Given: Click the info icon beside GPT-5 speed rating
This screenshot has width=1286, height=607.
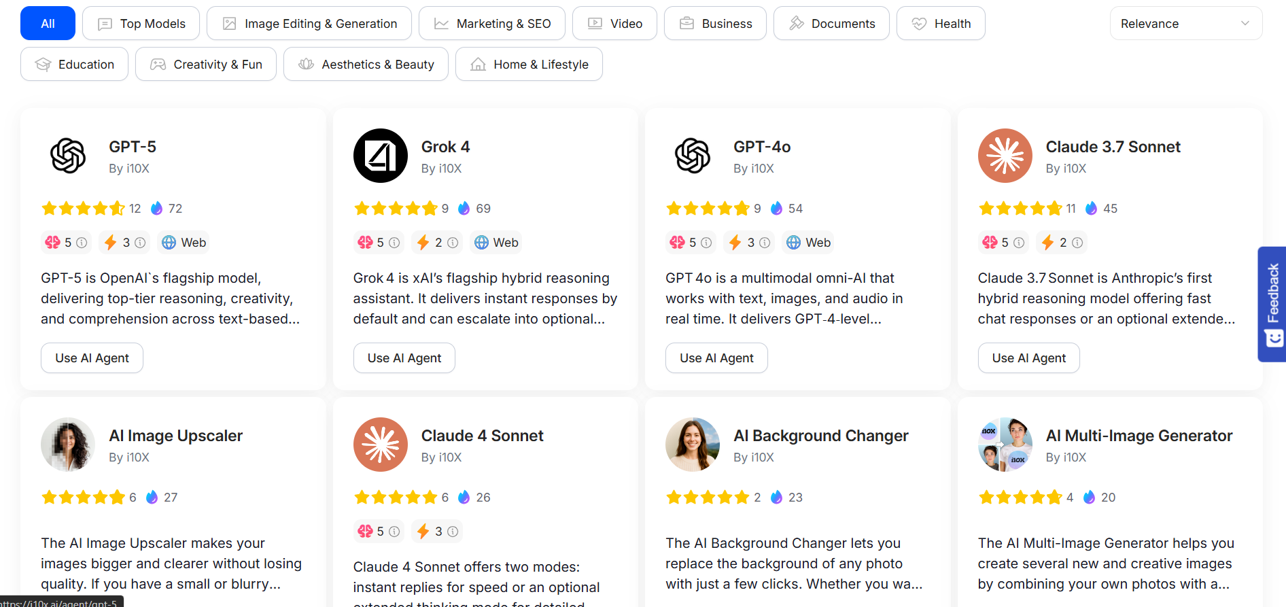Looking at the screenshot, I should pyautogui.click(x=140, y=243).
